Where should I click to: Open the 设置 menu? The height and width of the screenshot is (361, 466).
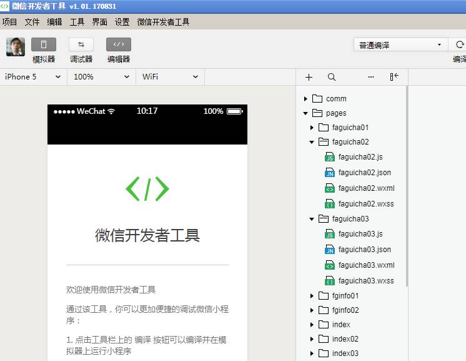pos(122,22)
